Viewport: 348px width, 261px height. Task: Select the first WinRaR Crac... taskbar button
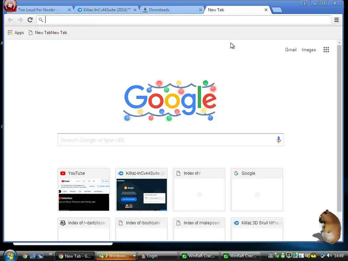(x=199, y=256)
